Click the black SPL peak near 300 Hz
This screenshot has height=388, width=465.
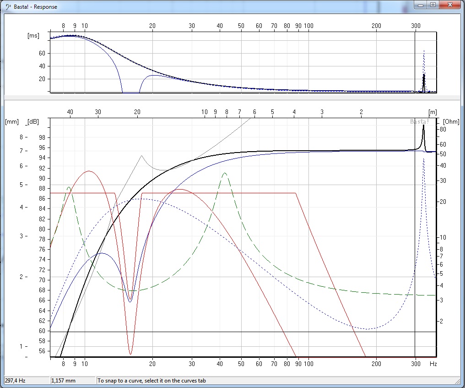[423, 127]
